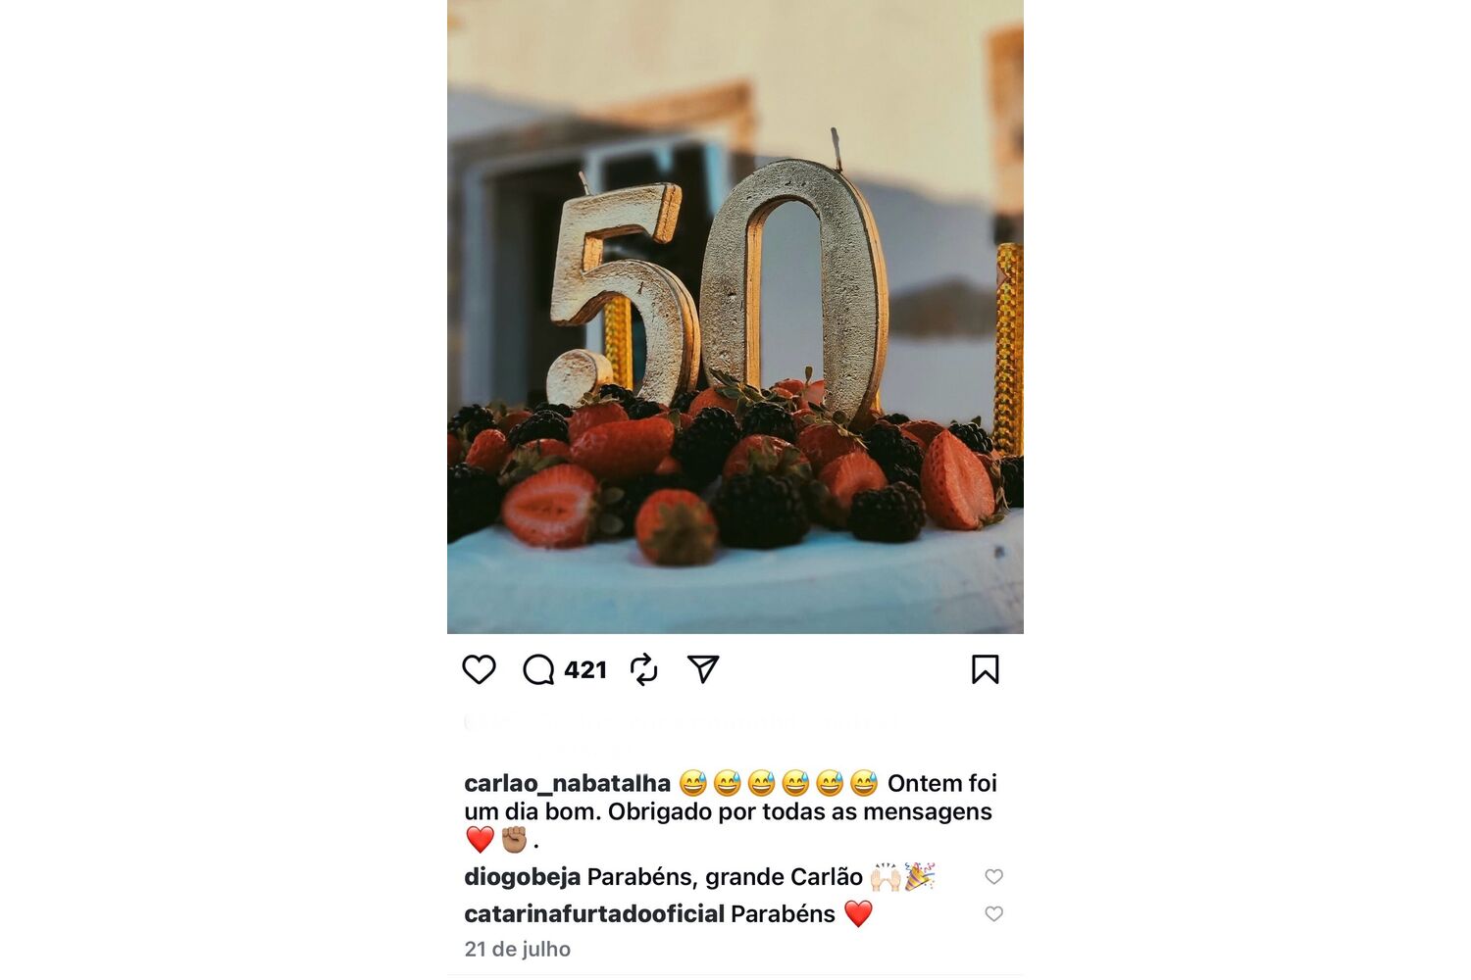Open the carlao_nabatalha profile from the caption
The height and width of the screenshot is (980, 1471).
click(x=567, y=783)
